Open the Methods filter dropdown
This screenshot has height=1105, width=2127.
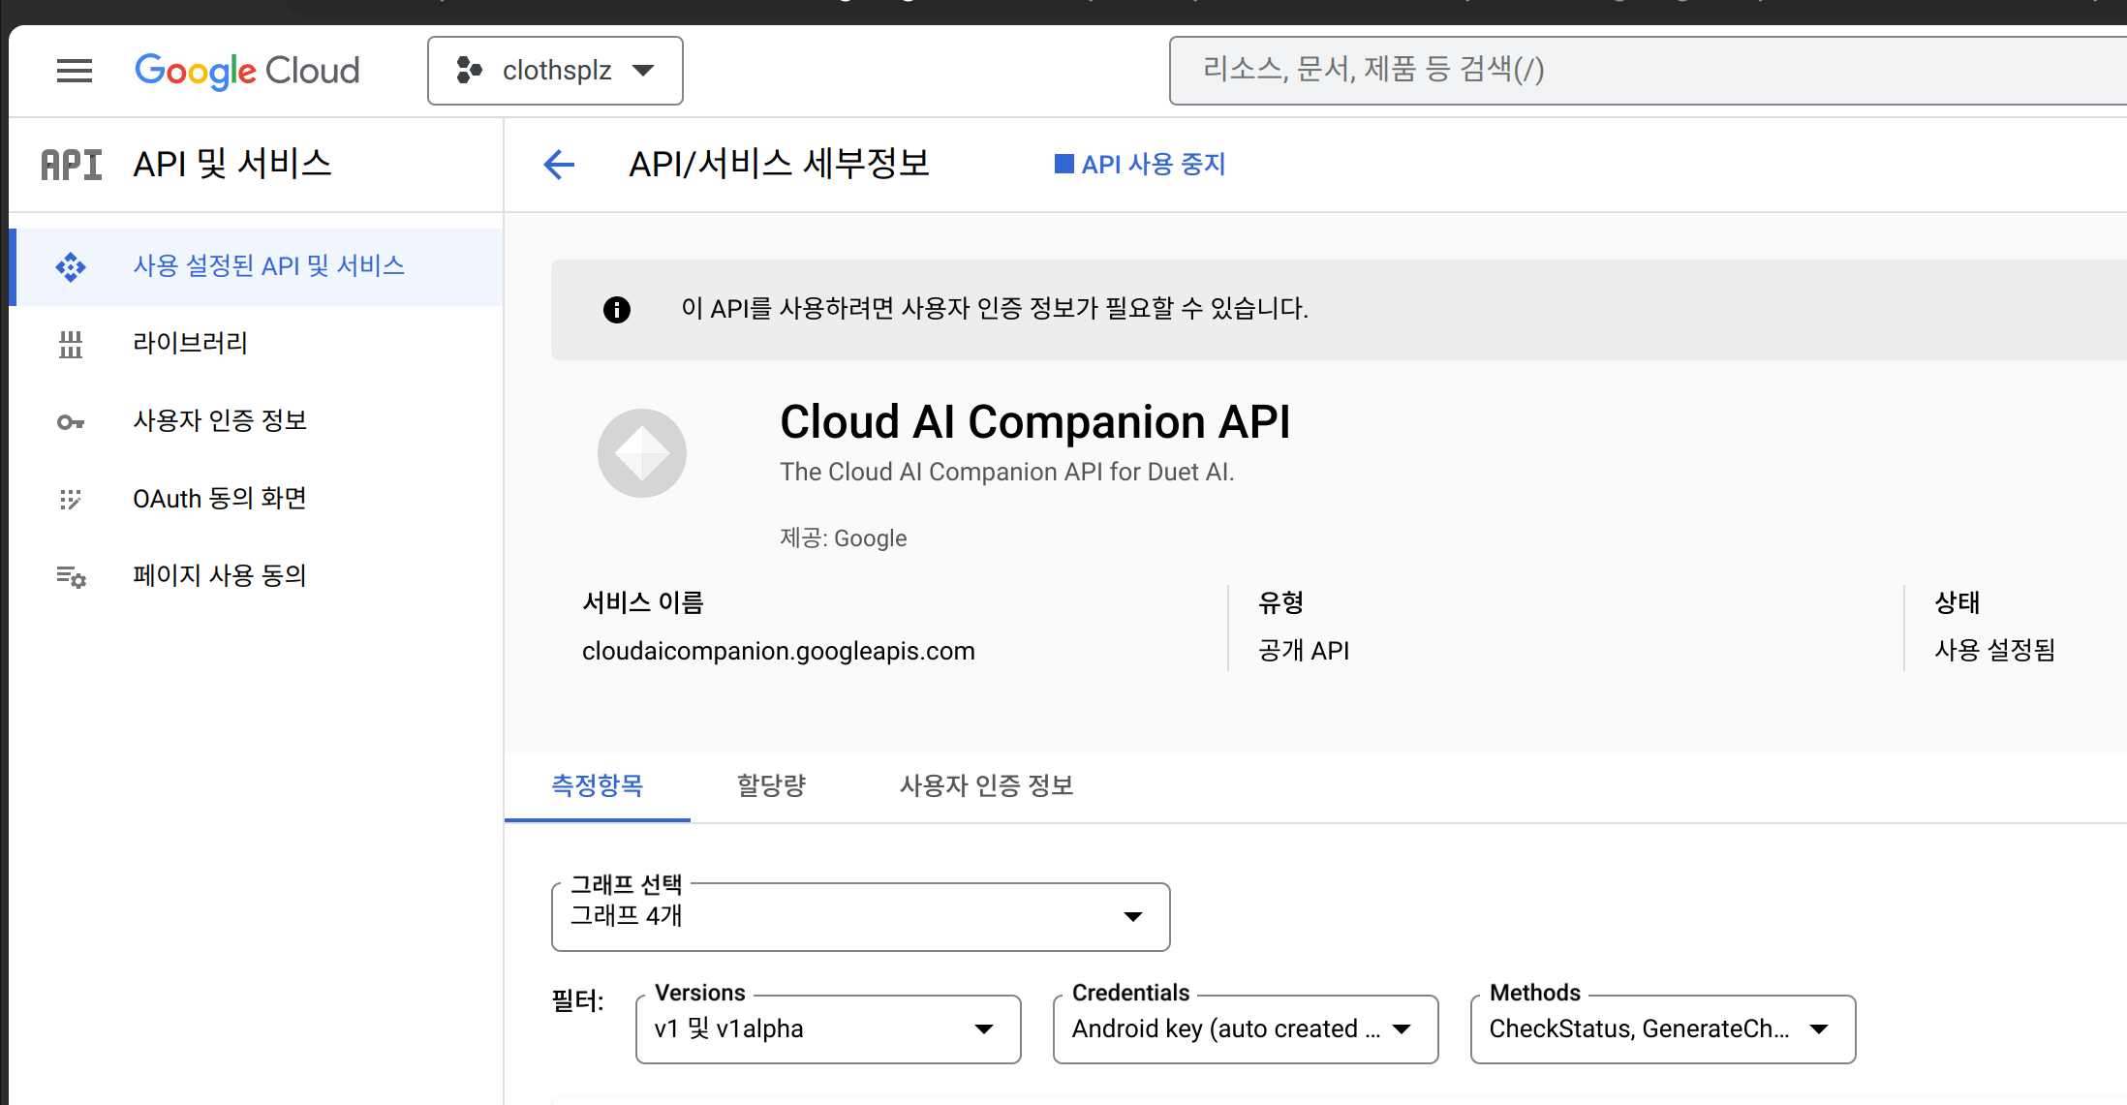click(x=1662, y=1028)
